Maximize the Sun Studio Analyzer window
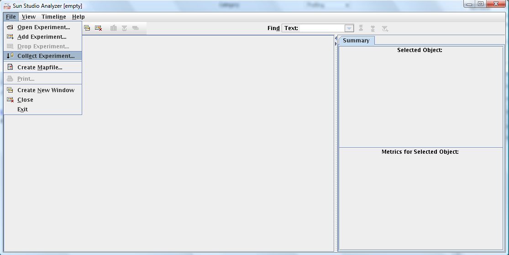This screenshot has height=255, width=509. click(481, 4)
